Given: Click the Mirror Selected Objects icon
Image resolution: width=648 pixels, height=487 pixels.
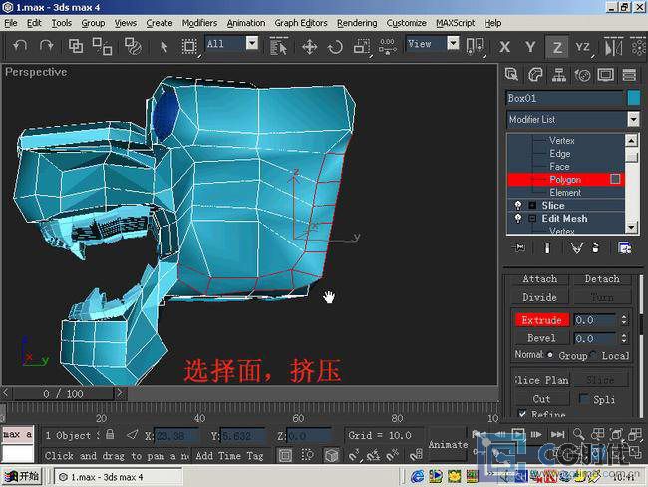Looking at the screenshot, I should (613, 46).
